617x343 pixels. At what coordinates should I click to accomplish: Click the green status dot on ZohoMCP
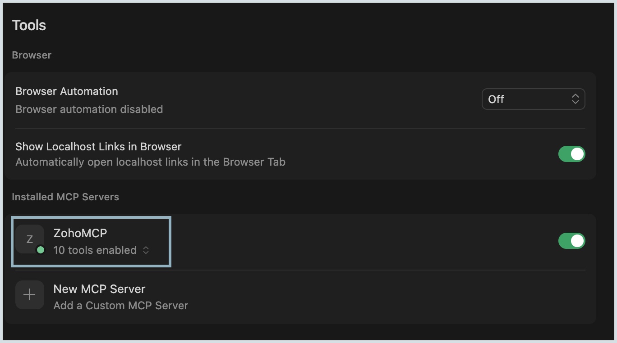(x=41, y=250)
